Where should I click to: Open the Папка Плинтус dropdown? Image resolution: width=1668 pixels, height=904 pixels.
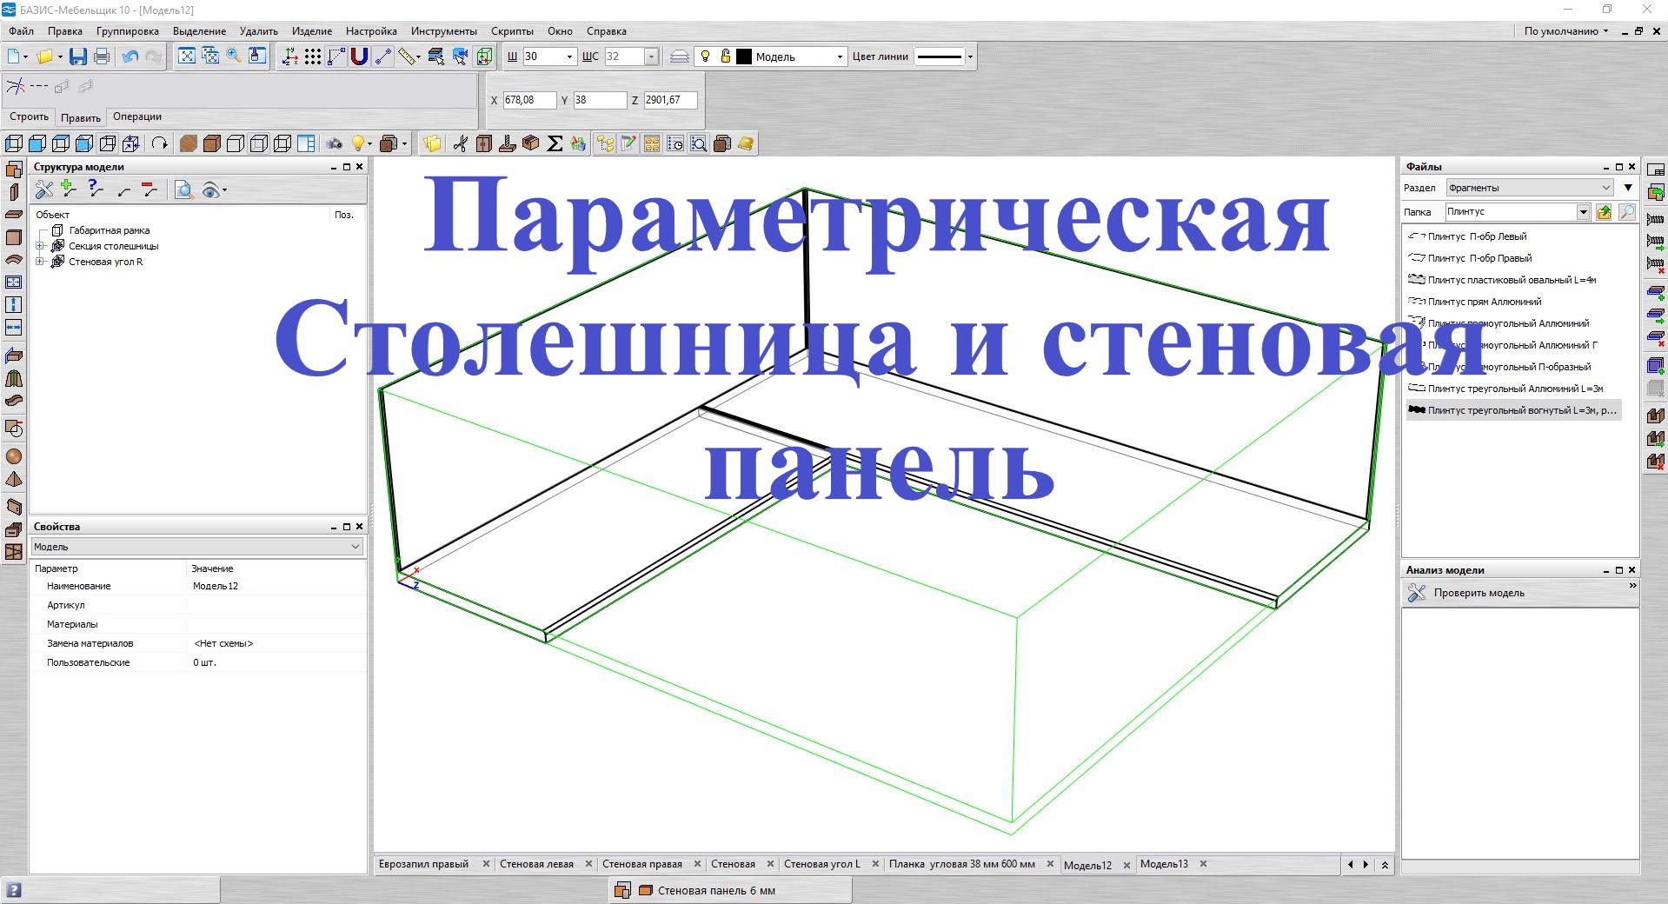[1583, 212]
